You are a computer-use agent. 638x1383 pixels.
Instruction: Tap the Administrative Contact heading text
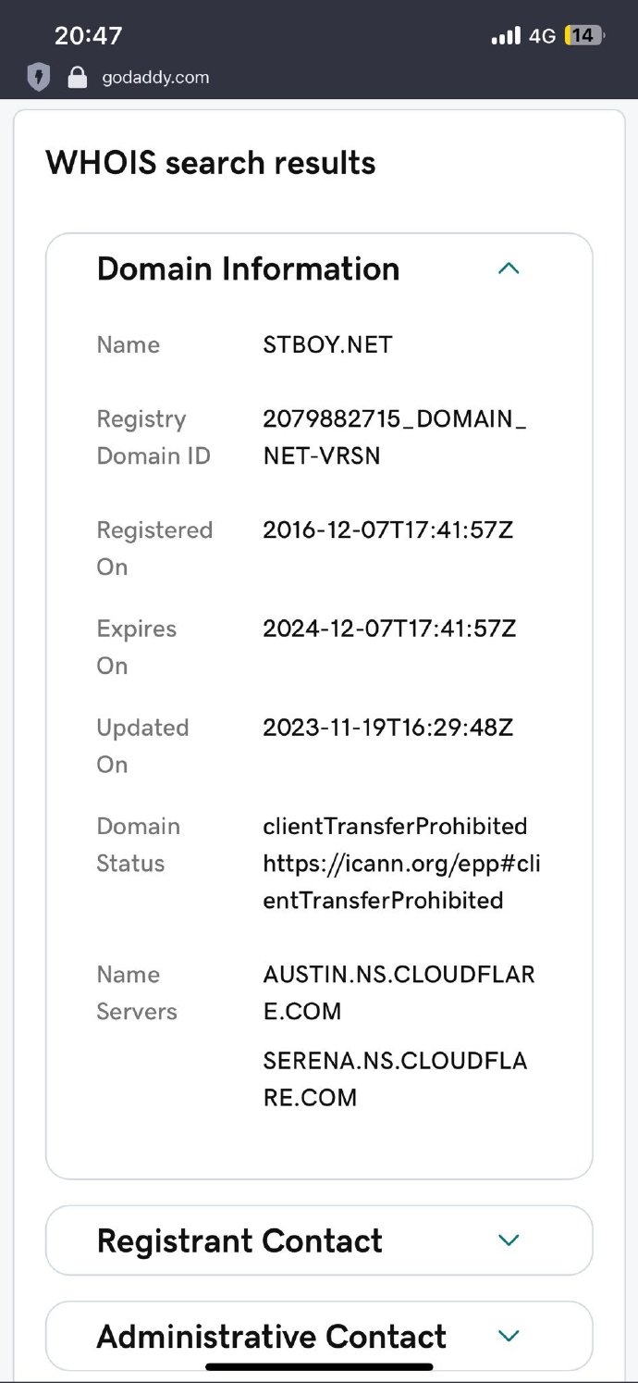coord(271,1337)
